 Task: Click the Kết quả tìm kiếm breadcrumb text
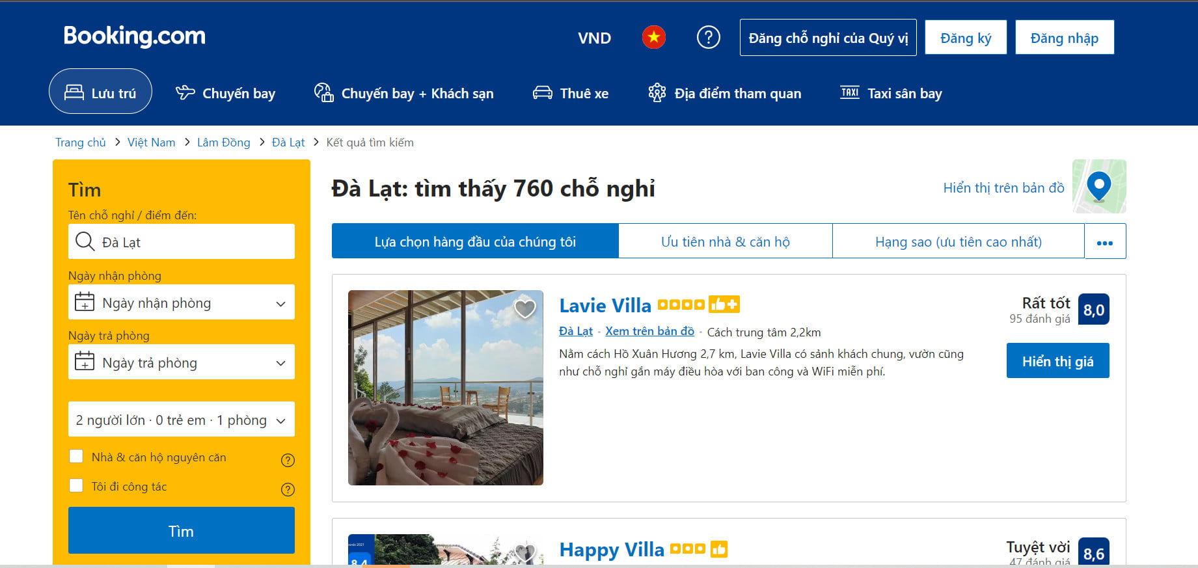point(370,142)
